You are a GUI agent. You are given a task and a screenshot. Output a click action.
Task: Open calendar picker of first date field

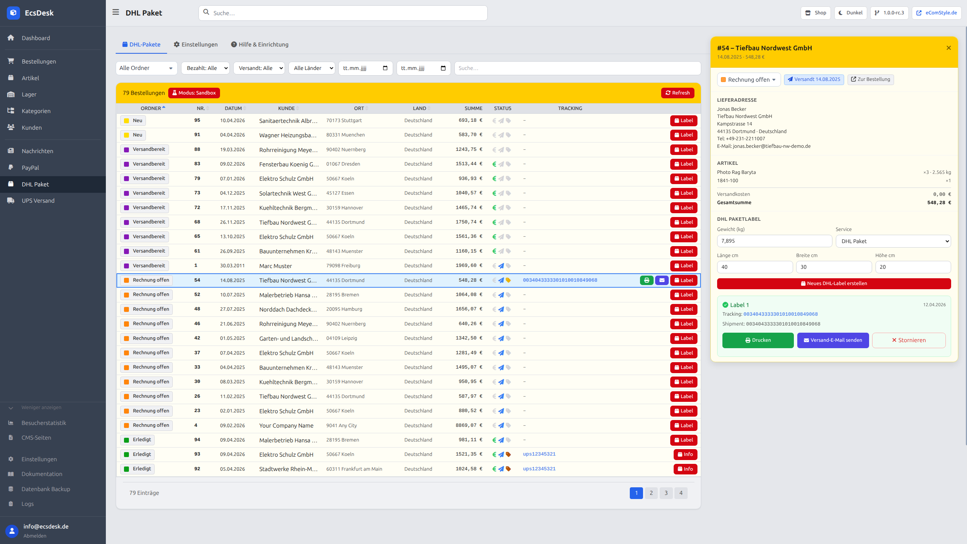point(385,68)
